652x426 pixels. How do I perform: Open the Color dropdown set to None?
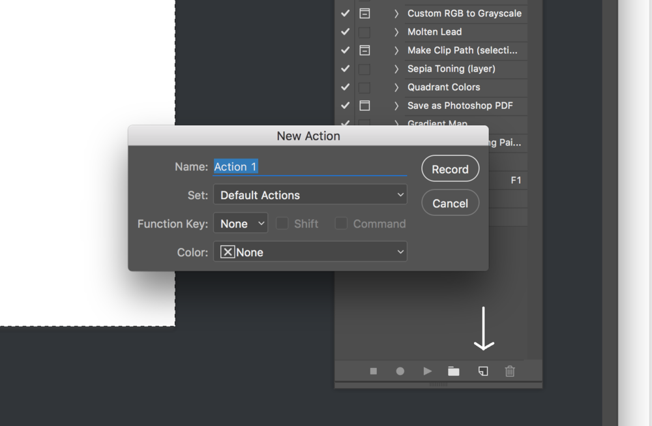click(310, 252)
